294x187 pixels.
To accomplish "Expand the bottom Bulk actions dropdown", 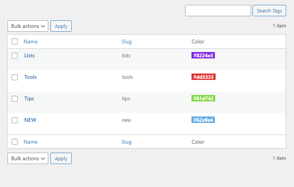I will click(x=28, y=158).
